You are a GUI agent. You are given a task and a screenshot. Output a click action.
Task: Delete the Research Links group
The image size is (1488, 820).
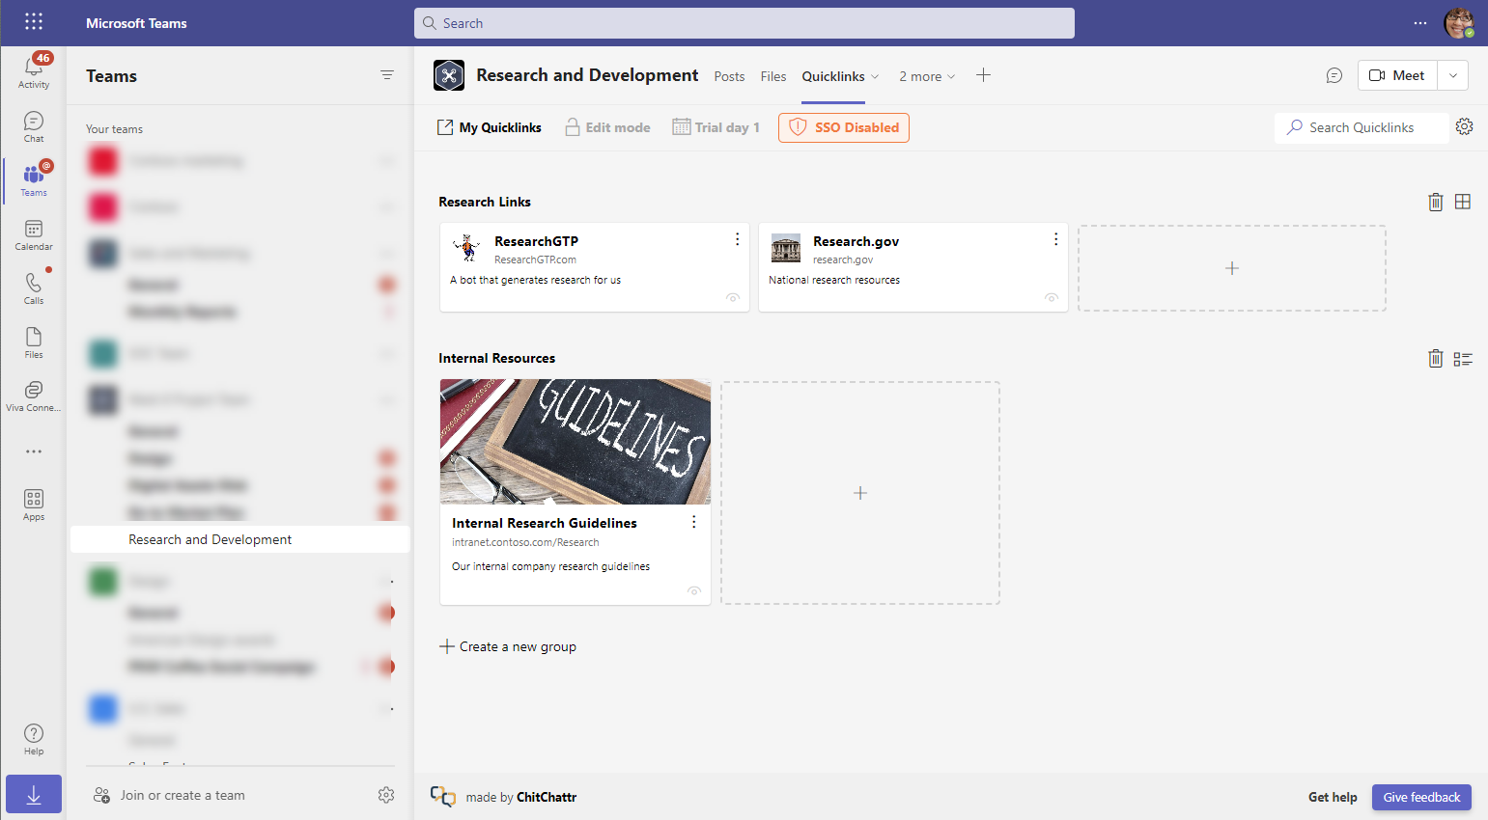point(1436,202)
